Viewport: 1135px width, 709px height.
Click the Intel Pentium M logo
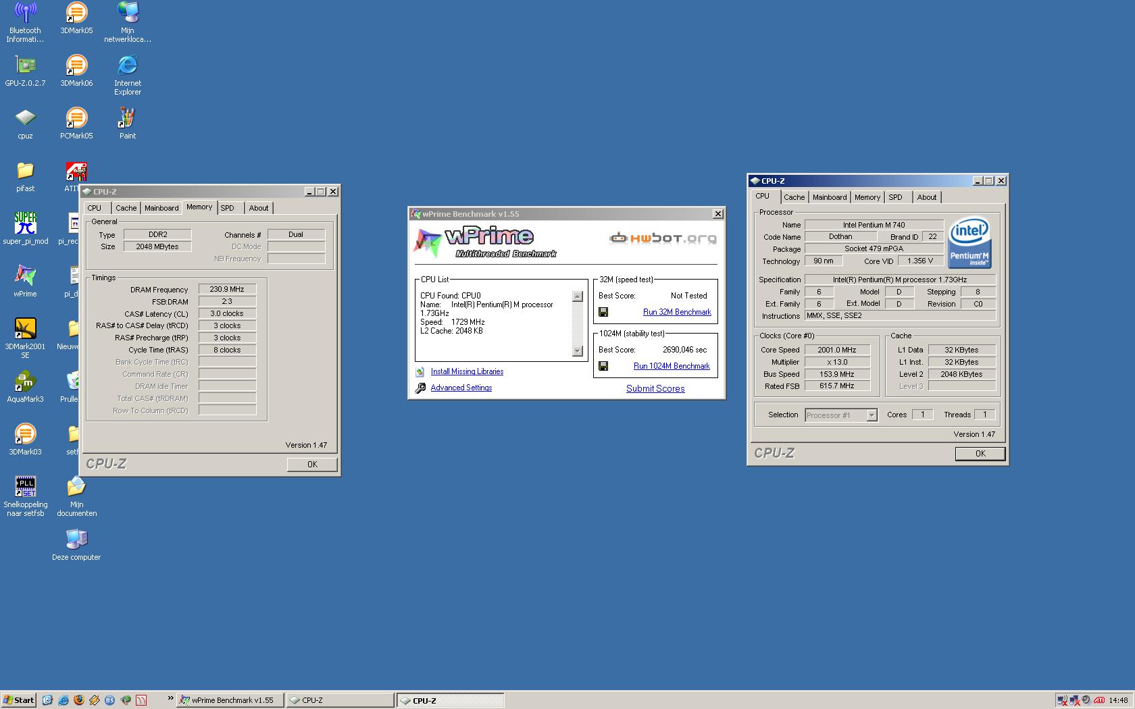[x=969, y=242]
